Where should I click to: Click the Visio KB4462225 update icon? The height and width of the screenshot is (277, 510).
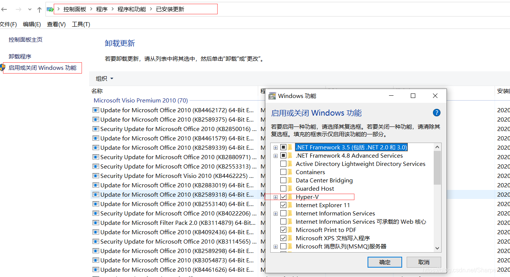(96, 176)
